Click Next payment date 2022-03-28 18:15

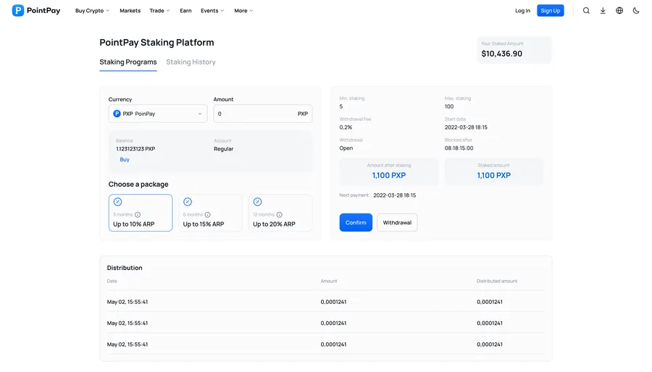(x=394, y=195)
